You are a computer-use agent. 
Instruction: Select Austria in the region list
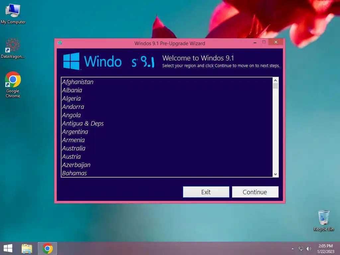click(x=167, y=157)
